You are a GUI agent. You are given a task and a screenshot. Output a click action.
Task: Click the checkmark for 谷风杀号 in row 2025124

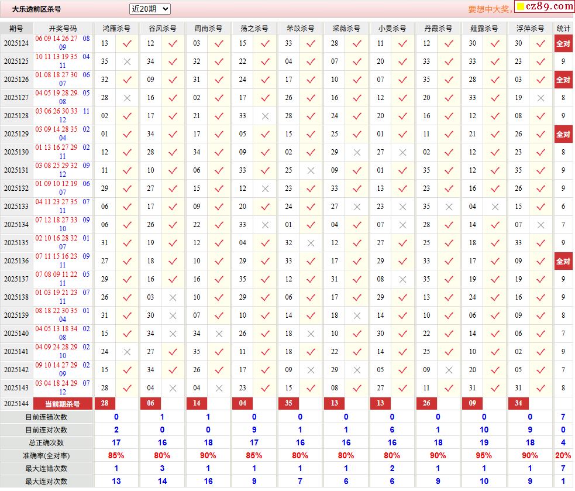coord(173,43)
